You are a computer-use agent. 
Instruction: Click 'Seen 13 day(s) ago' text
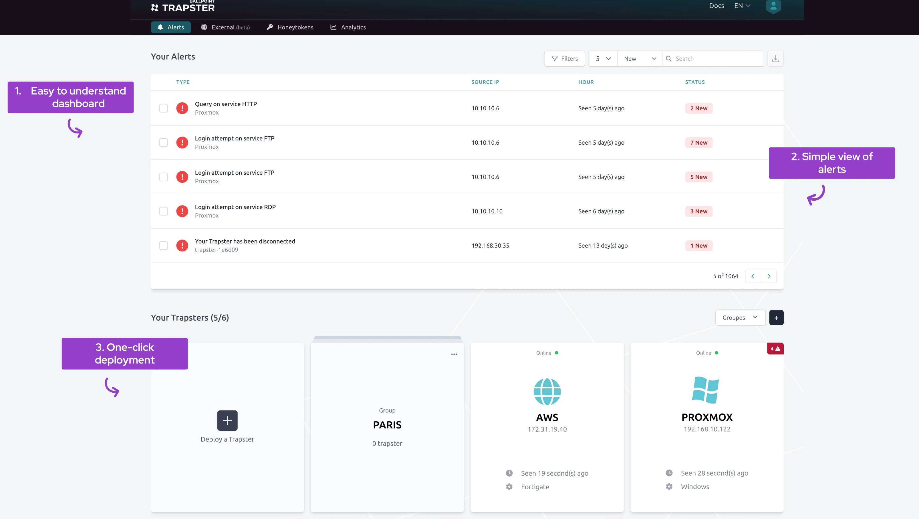pos(603,245)
